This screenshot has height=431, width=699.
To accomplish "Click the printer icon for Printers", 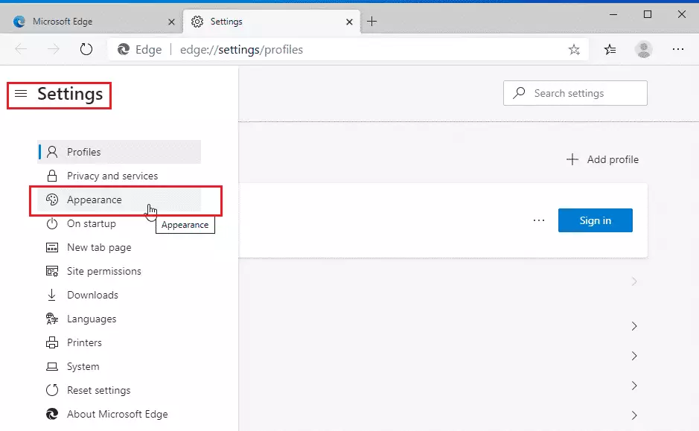I will coord(52,342).
